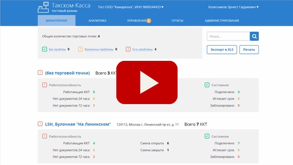
Task: Click the green check icon beside Без проблем
Action: coord(44,49)
